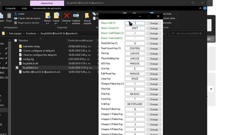Click the SPACE jump key field

135,79
